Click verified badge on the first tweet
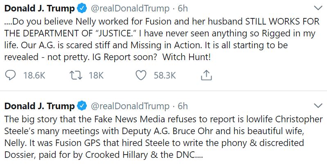The image size is (327, 164). [82, 8]
